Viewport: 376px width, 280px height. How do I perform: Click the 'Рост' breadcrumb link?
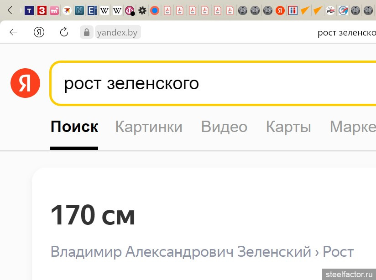[338, 252]
